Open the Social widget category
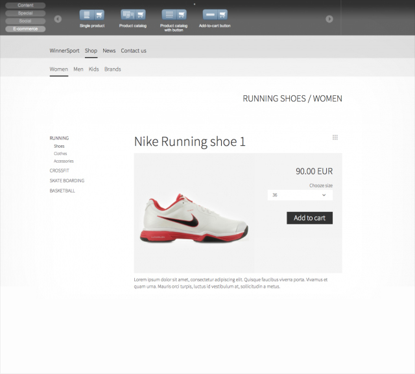The image size is (415, 374). 25,21
